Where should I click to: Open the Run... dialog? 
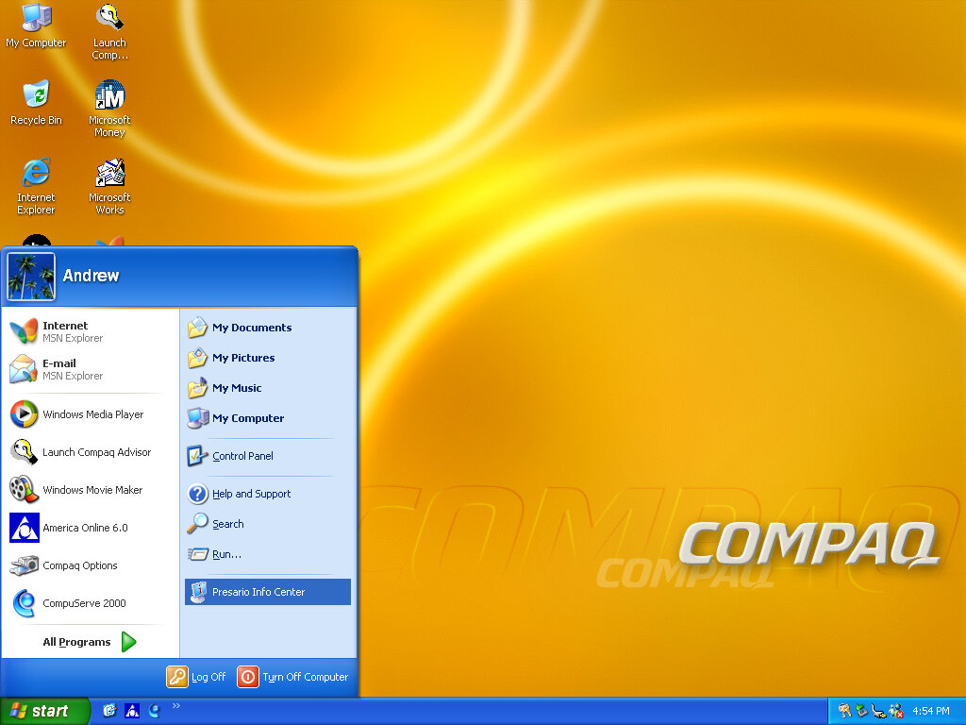click(x=225, y=554)
